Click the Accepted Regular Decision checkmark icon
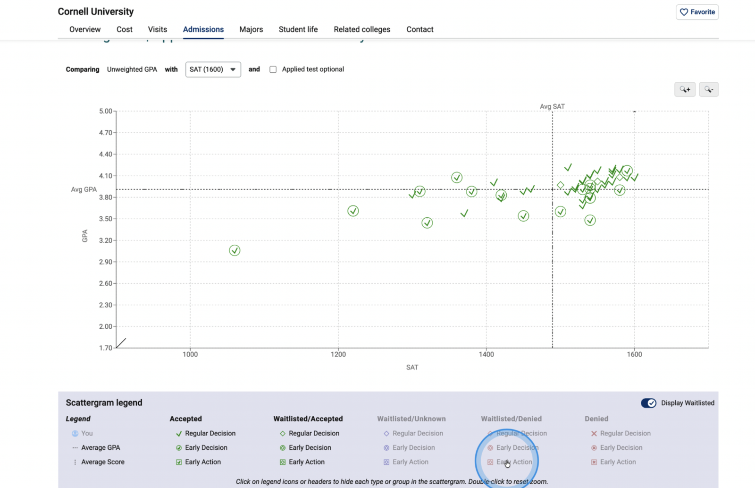The height and width of the screenshot is (488, 755). tap(179, 433)
